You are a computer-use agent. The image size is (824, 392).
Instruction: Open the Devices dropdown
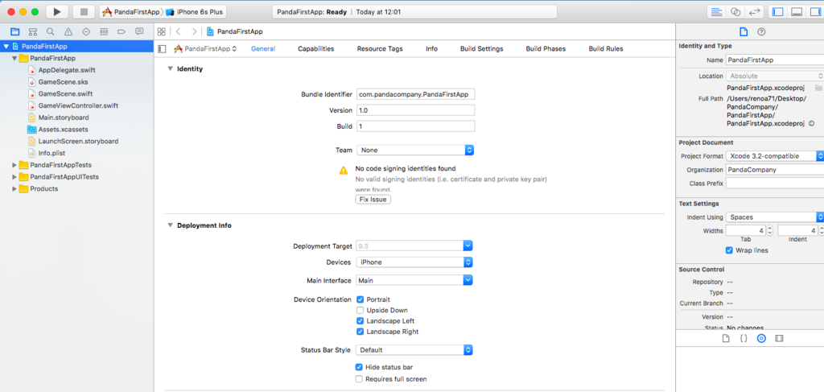click(414, 262)
